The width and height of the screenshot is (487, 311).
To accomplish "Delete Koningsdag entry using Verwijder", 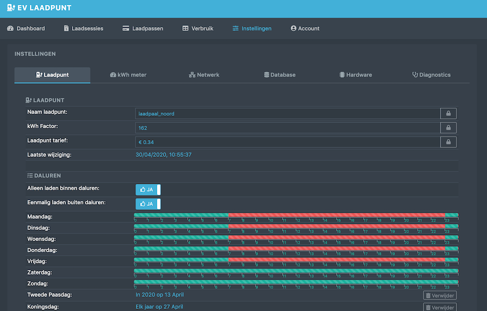I will click(x=439, y=307).
